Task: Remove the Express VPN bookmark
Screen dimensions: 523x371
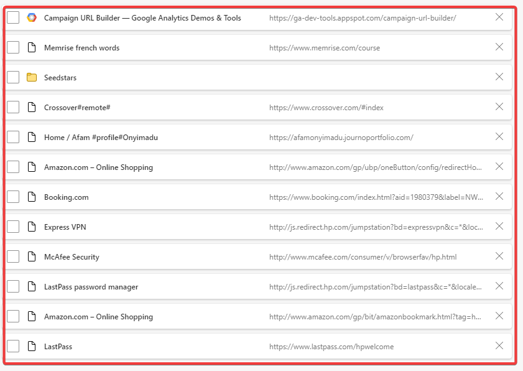Action: [499, 226]
